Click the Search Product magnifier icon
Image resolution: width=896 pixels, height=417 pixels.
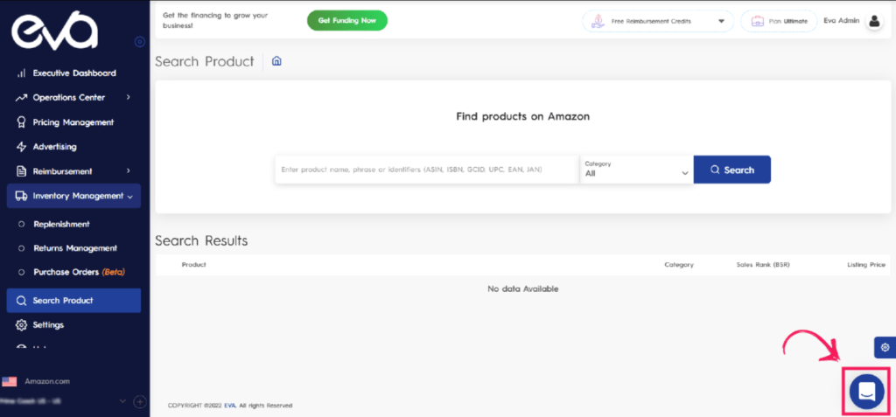pyautogui.click(x=21, y=301)
